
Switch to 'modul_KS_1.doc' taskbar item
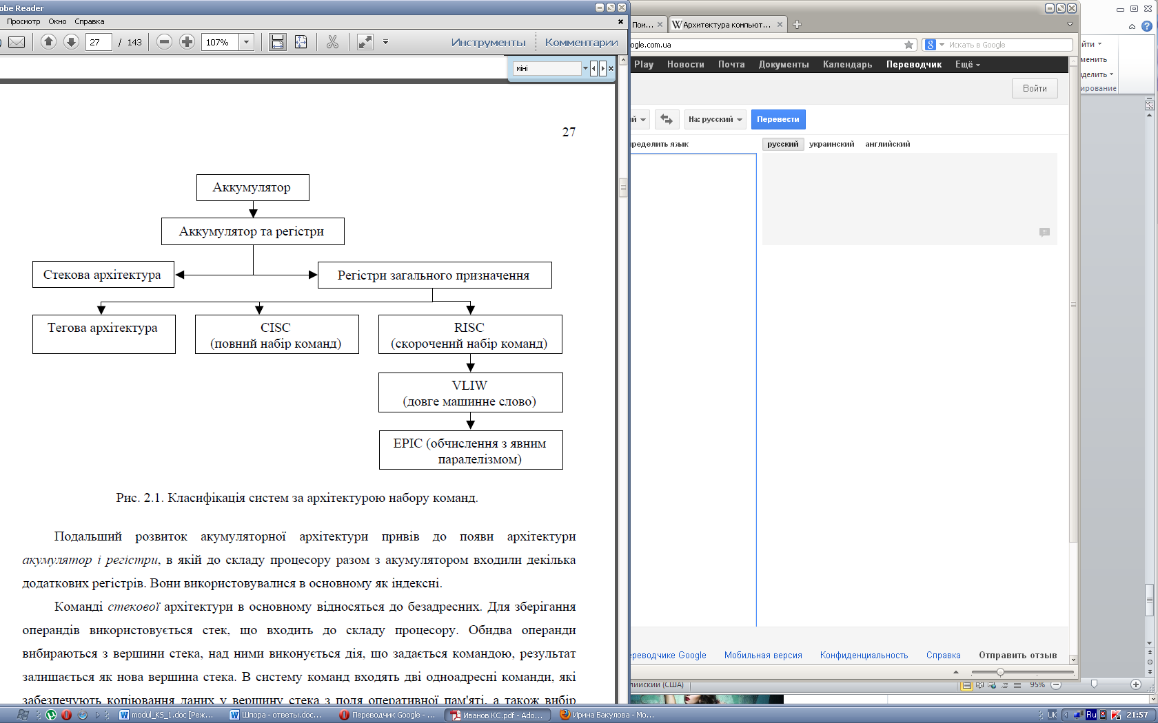click(x=167, y=715)
